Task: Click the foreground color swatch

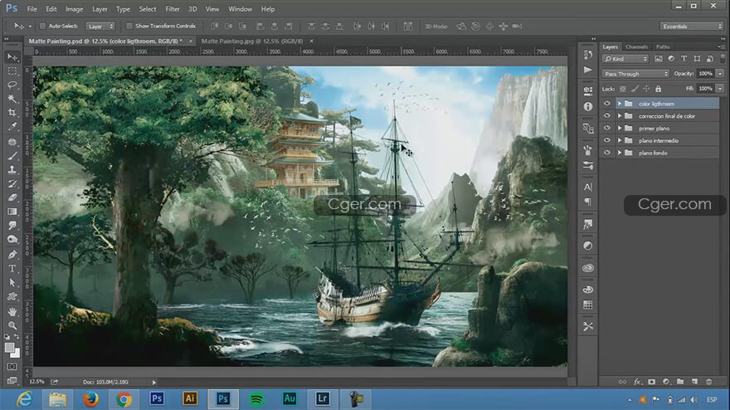Action: (x=9, y=348)
